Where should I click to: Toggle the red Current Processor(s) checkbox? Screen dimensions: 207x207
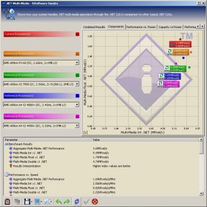tap(78, 34)
